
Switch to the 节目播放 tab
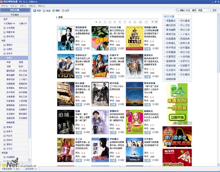tap(15, 14)
